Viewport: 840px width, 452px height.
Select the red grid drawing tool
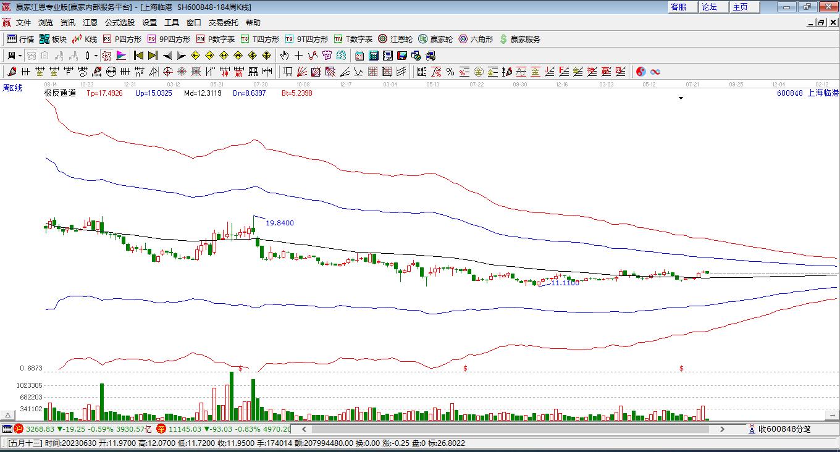pyautogui.click(x=372, y=72)
